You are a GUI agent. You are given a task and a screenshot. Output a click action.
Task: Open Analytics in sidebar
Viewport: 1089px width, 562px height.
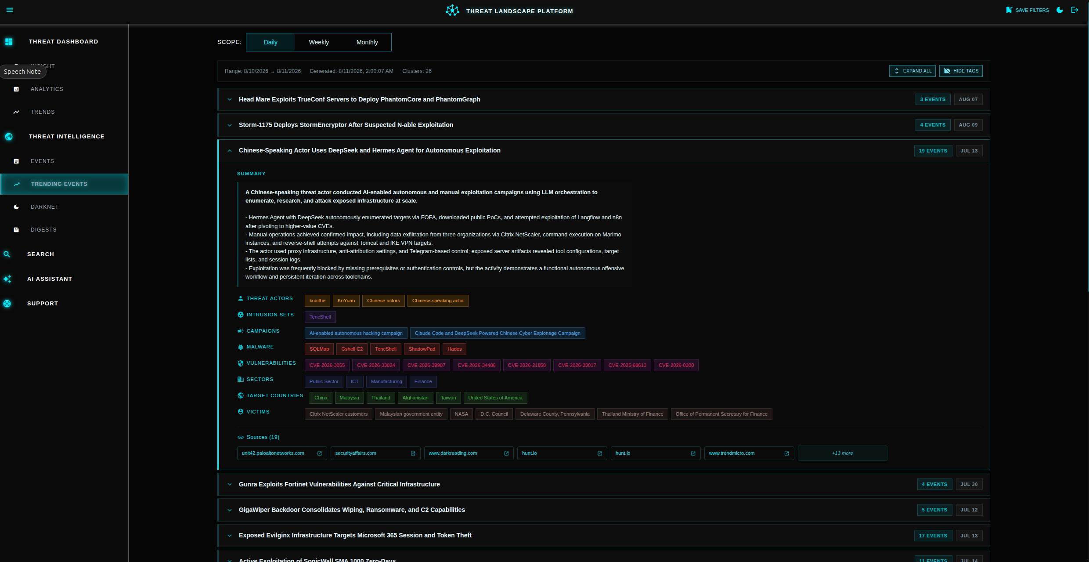[47, 89]
